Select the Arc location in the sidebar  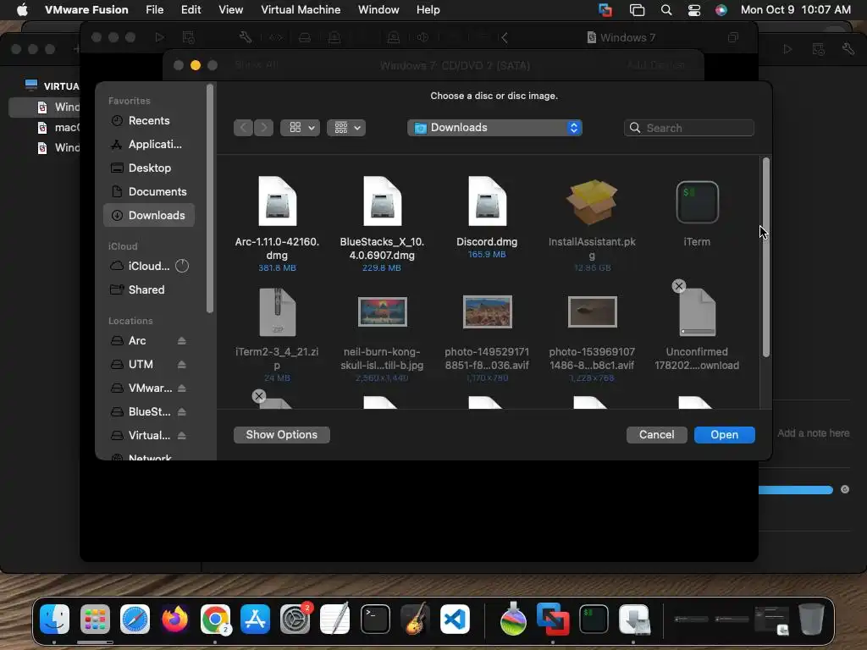click(137, 341)
